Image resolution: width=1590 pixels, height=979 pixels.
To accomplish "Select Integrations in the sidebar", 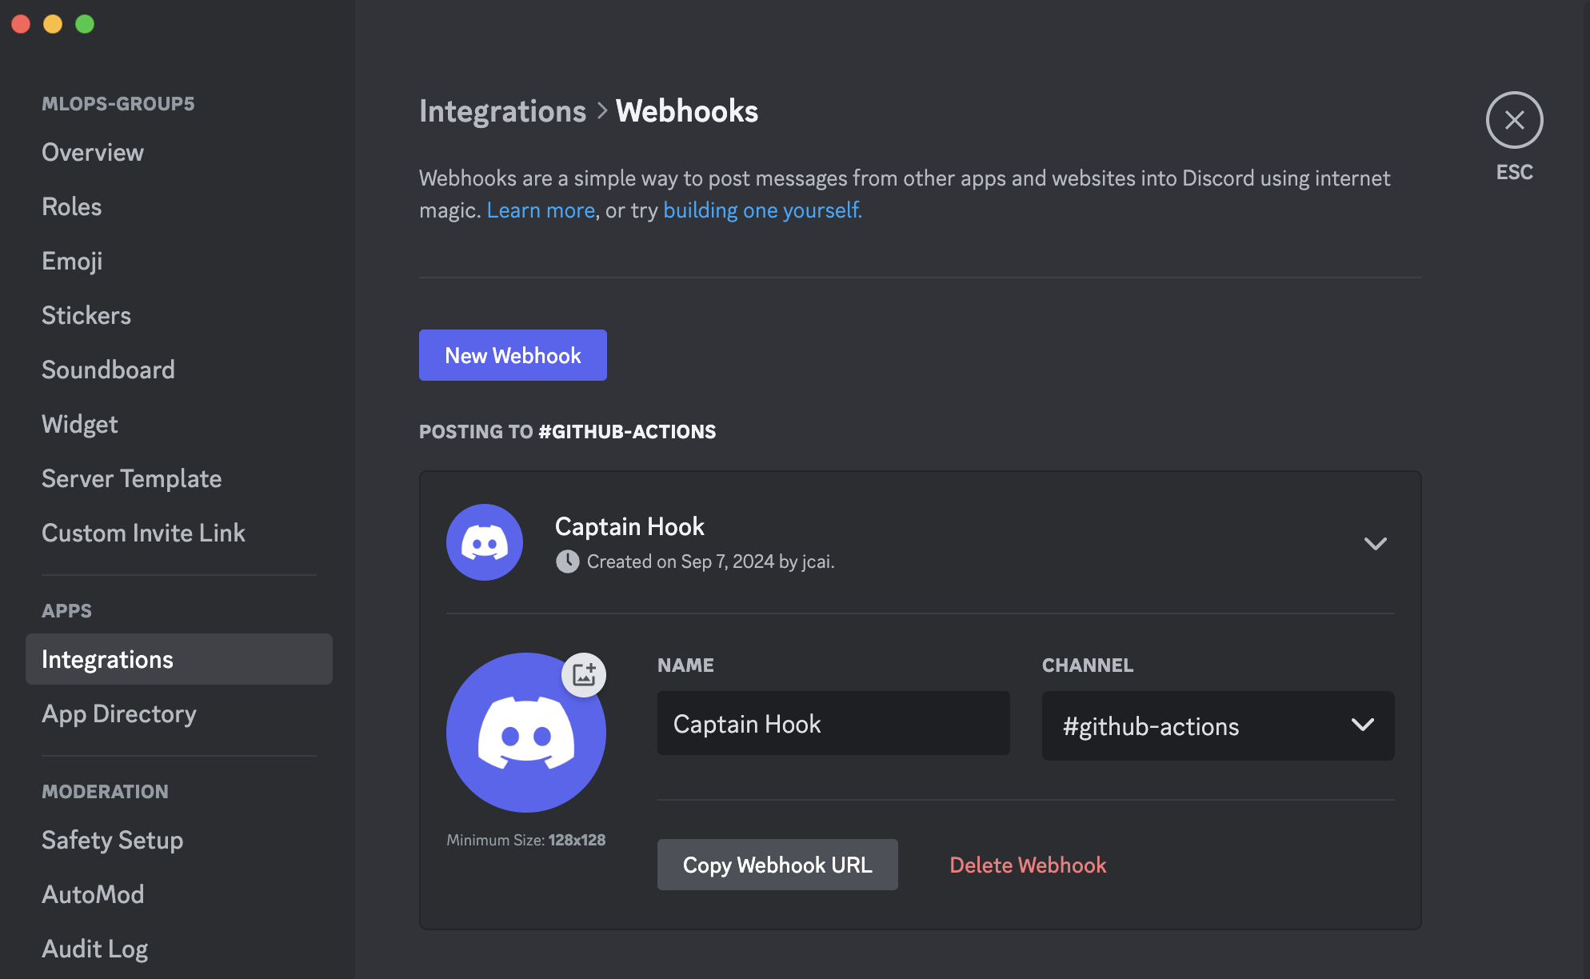I will pyautogui.click(x=179, y=659).
